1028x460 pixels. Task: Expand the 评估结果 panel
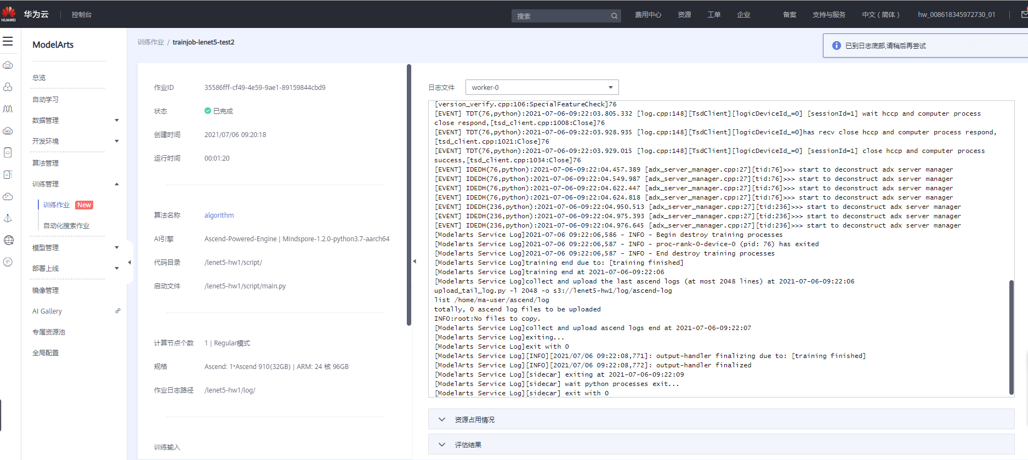click(x=721, y=445)
